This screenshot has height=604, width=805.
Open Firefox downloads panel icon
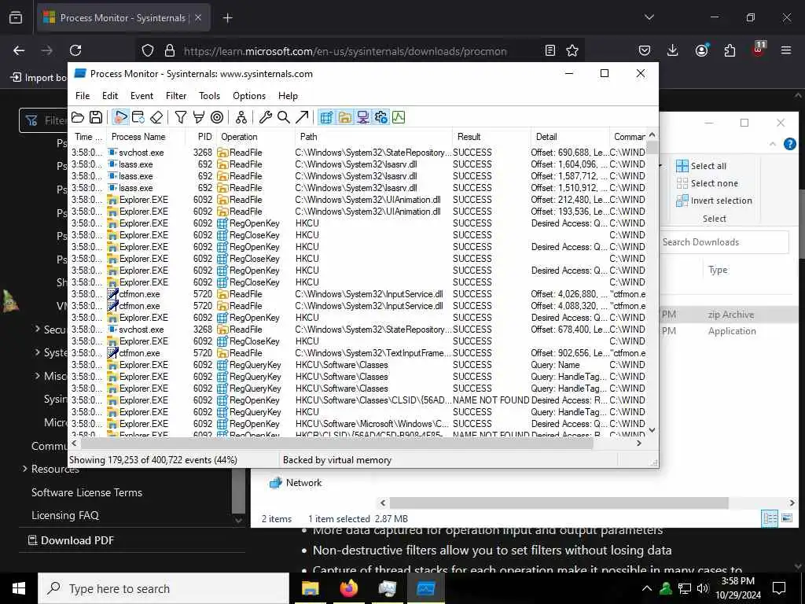coord(673,50)
